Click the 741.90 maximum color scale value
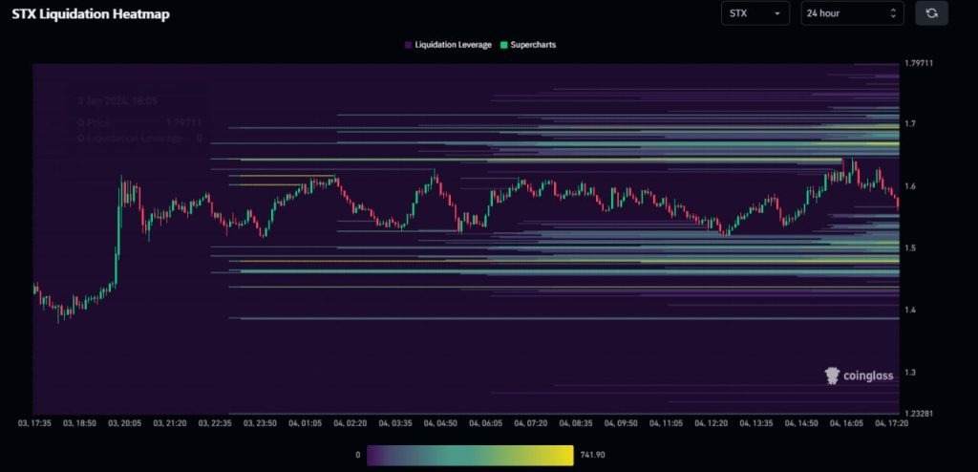Image resolution: width=978 pixels, height=472 pixels. pos(592,455)
